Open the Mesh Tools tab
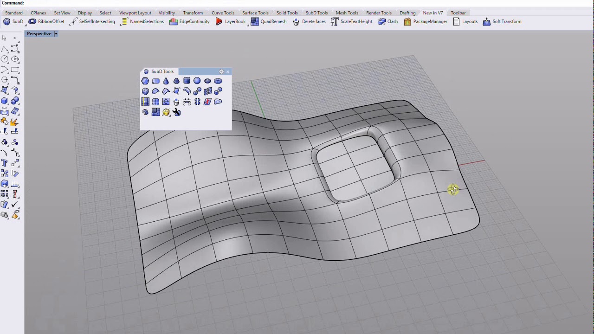The image size is (594, 334). pos(347,13)
